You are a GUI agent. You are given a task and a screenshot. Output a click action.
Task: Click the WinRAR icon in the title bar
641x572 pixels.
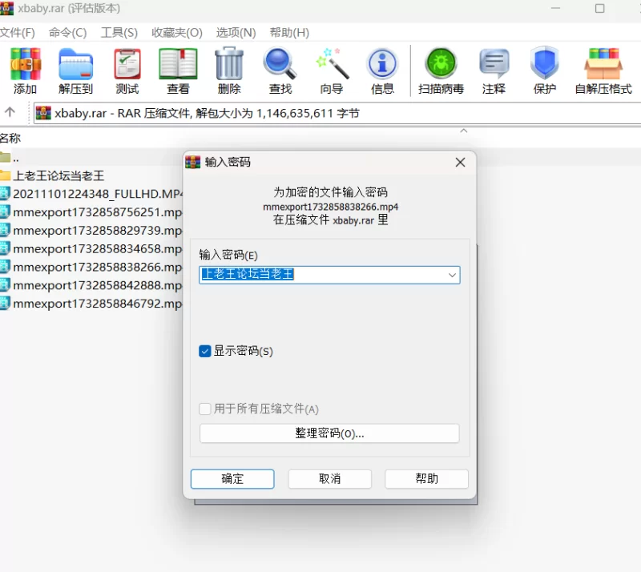point(6,8)
